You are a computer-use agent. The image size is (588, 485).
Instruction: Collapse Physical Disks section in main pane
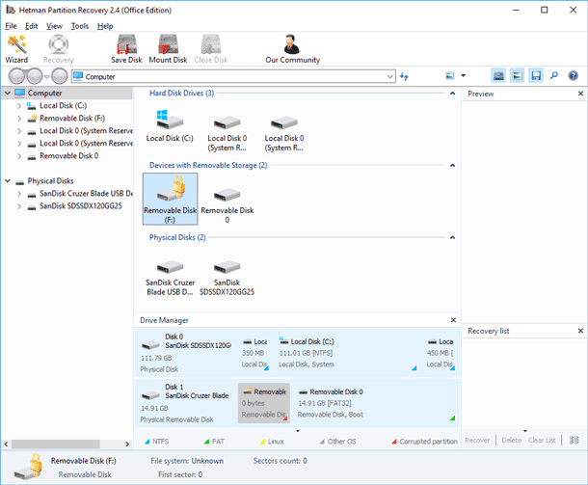coord(453,237)
